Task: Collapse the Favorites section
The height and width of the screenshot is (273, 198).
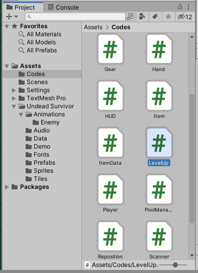Action: tap(7, 27)
